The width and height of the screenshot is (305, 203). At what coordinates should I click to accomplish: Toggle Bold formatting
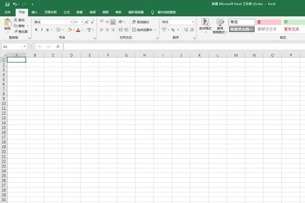36,30
